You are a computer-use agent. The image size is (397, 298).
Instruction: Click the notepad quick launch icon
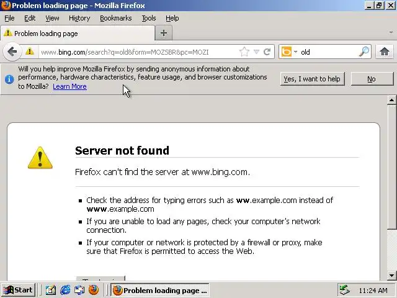[51, 290]
